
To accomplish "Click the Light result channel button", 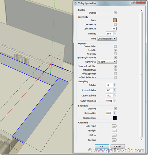I will tap(114, 126).
